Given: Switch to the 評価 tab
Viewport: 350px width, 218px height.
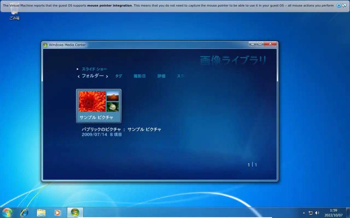Looking at the screenshot, I should tap(161, 76).
